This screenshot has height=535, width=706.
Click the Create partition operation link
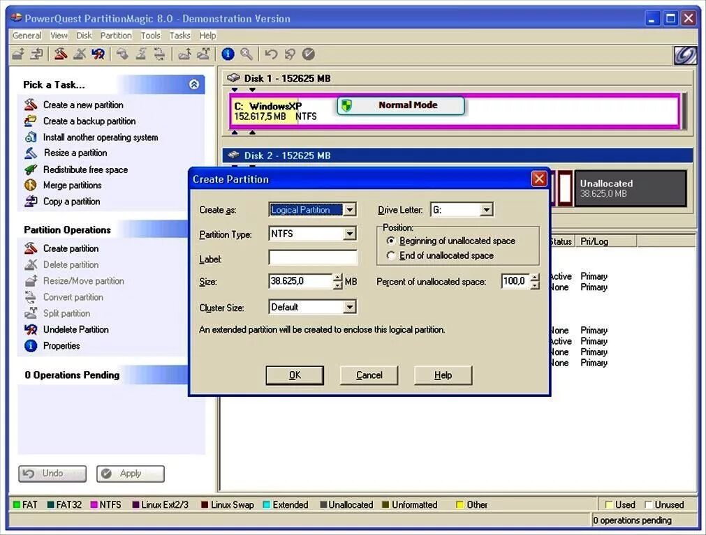pyautogui.click(x=71, y=248)
